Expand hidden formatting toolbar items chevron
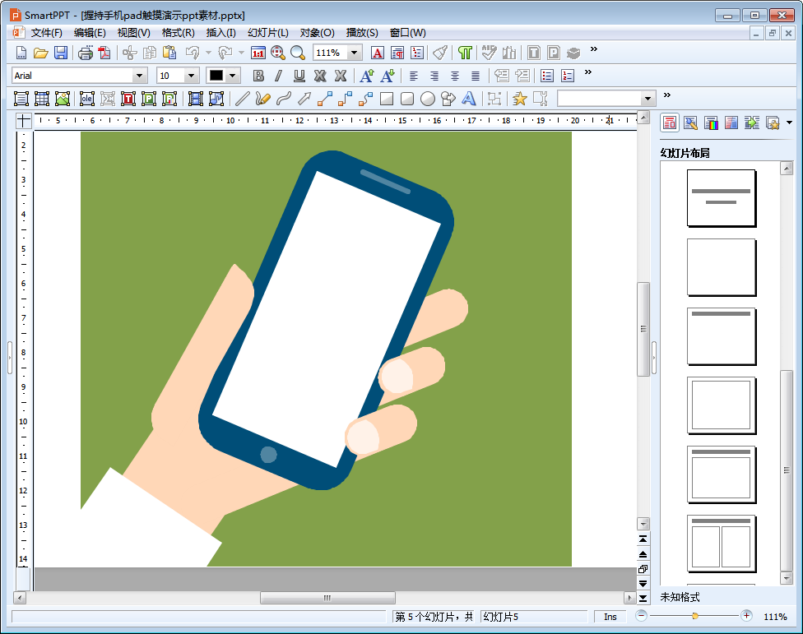Viewport: 803px width, 634px height. (588, 72)
